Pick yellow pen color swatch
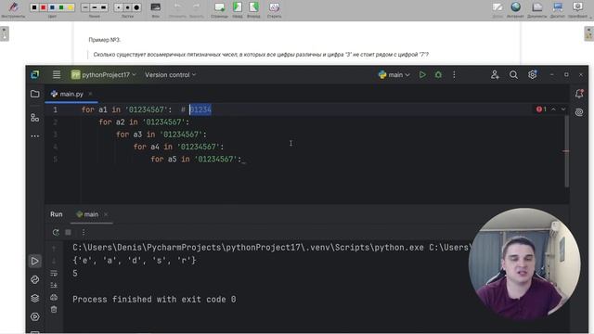594x334 pixels. (x=71, y=7)
